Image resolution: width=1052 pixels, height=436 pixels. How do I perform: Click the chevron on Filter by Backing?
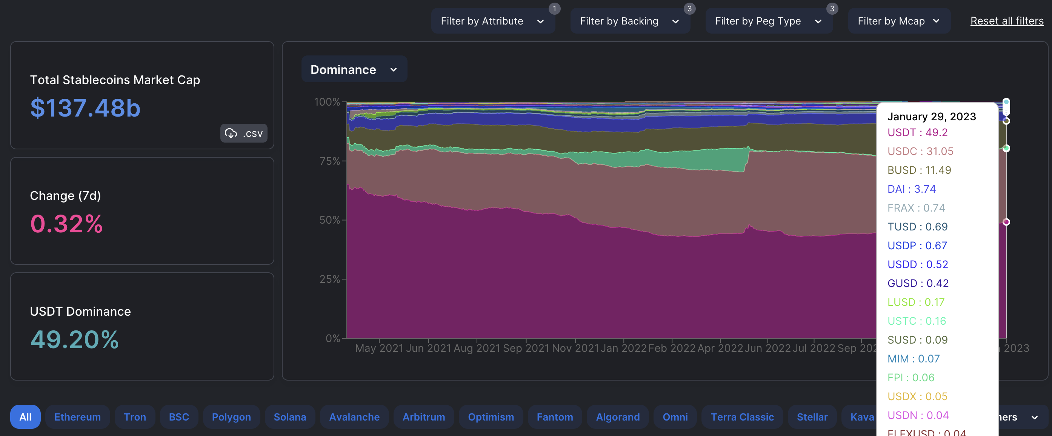pos(675,21)
